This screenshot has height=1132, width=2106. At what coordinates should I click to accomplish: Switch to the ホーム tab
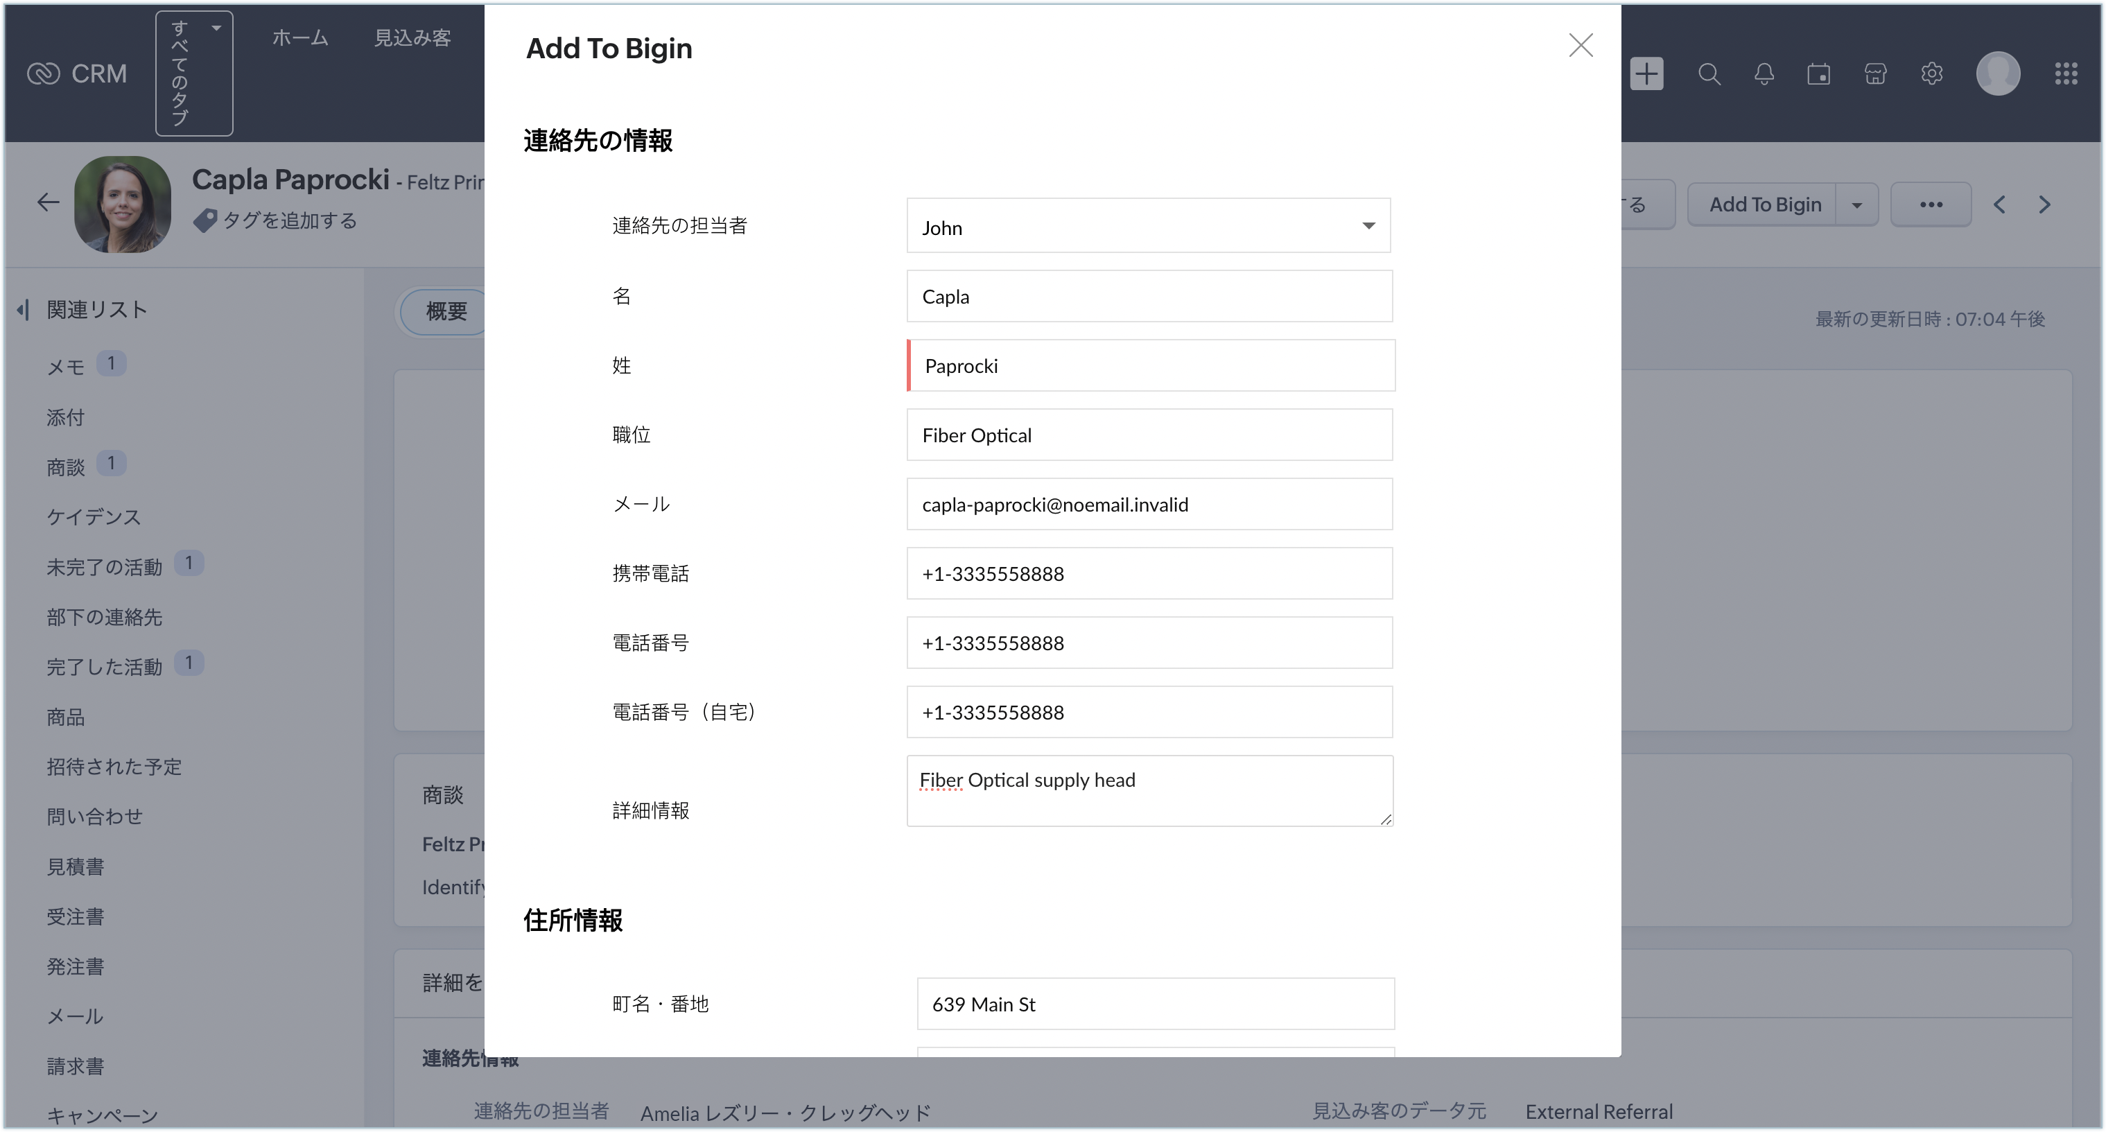[x=300, y=37]
